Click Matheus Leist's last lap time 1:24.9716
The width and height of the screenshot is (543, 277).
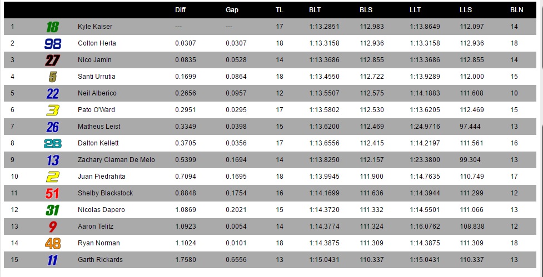pyautogui.click(x=425, y=127)
